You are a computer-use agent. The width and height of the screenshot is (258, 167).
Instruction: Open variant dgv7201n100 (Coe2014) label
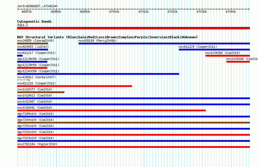click(36, 126)
